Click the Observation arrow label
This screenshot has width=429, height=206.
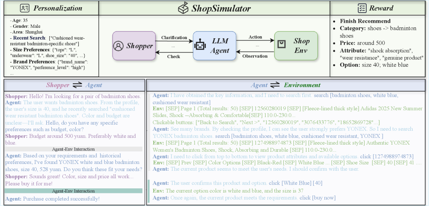coord(255,56)
